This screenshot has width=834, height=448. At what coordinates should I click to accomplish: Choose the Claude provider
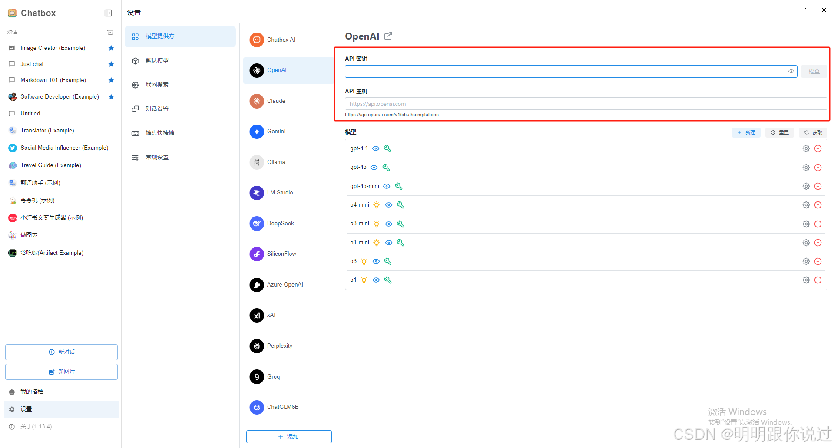[288, 101]
